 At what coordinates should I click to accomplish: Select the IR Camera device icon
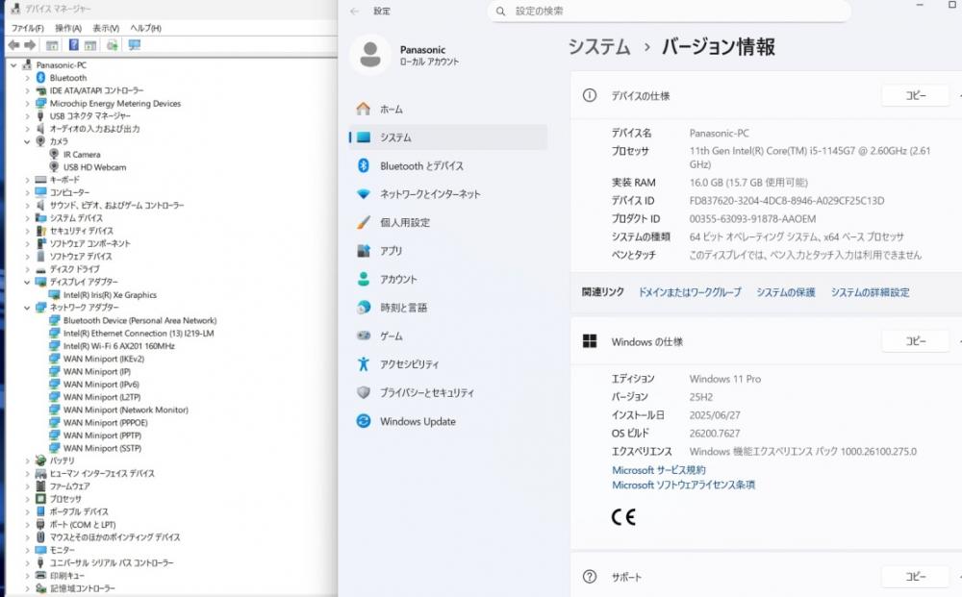[x=54, y=155]
